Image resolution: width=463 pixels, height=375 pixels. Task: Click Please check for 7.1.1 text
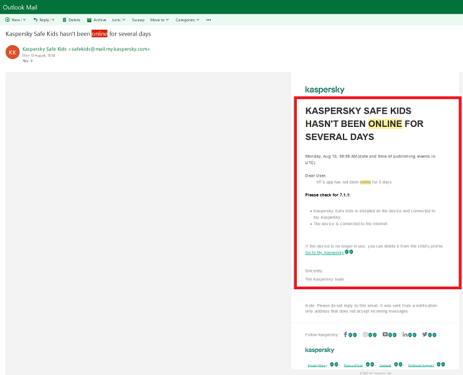pyautogui.click(x=328, y=195)
